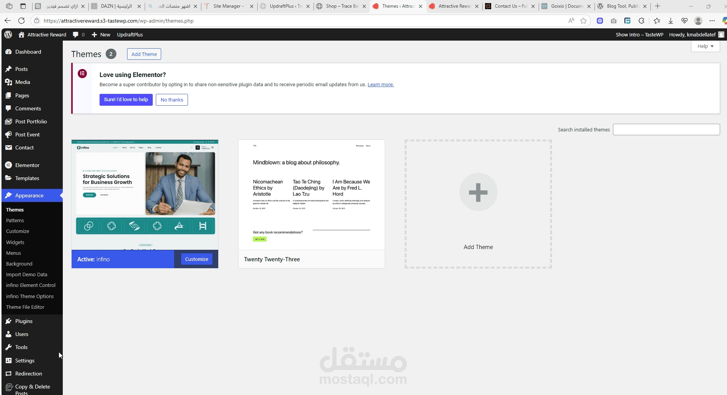The width and height of the screenshot is (727, 395).
Task: Open Background submenu item
Action: tap(19, 264)
